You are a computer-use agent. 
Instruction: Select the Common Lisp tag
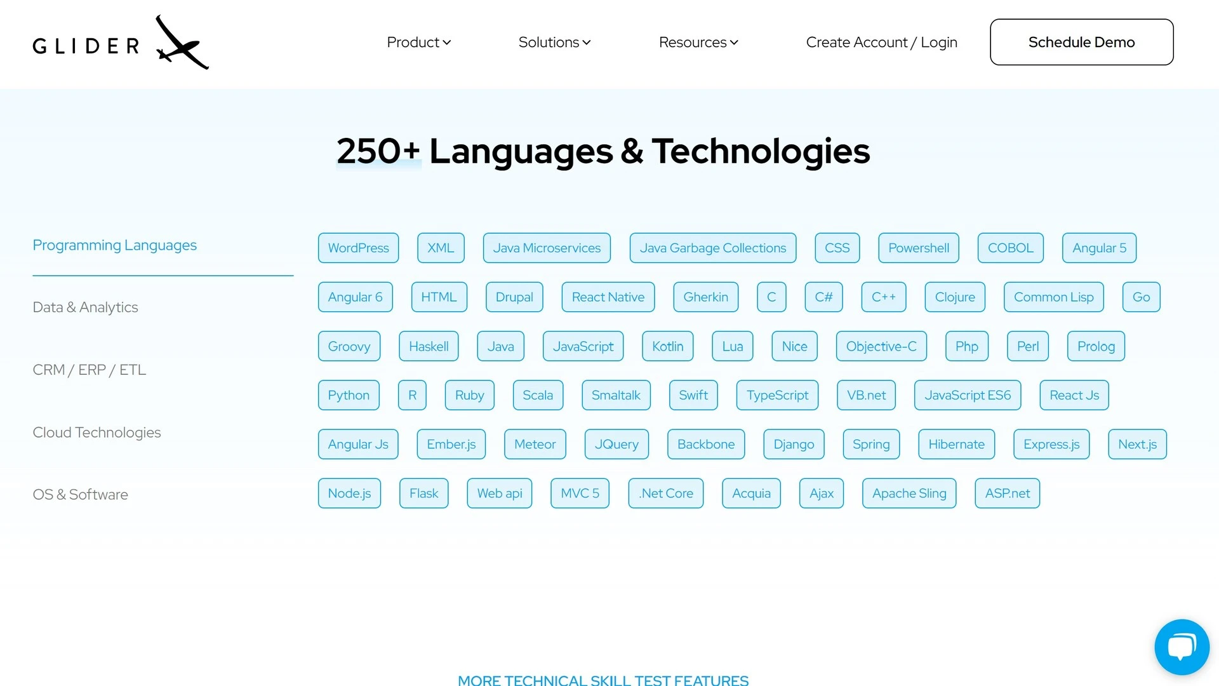pos(1053,297)
